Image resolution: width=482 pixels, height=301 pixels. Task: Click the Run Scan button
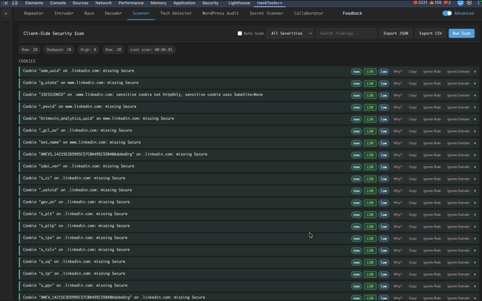pyautogui.click(x=461, y=33)
